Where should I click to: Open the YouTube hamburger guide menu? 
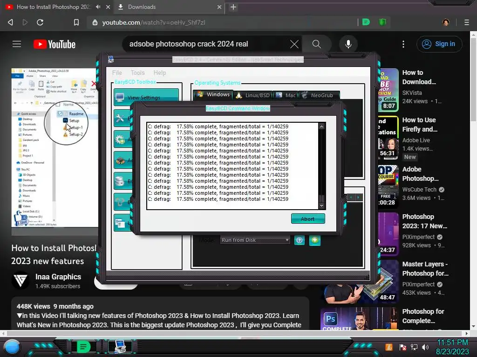tap(17, 44)
